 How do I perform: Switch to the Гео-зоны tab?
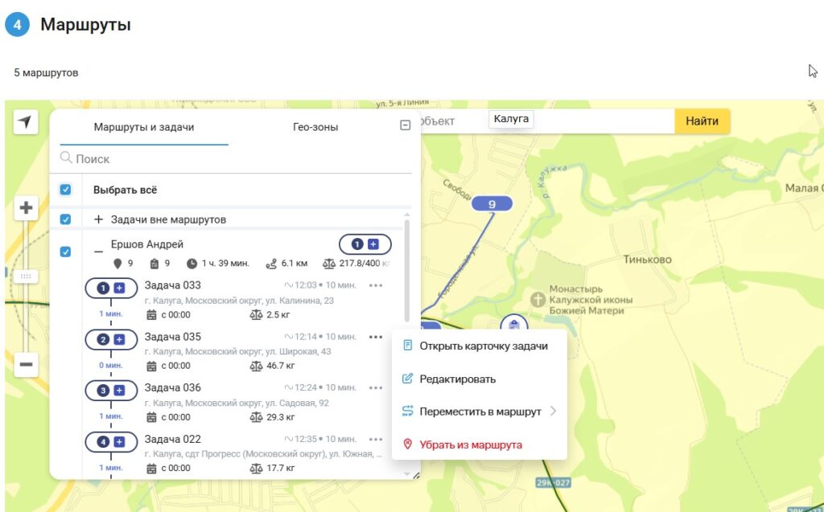(x=315, y=127)
